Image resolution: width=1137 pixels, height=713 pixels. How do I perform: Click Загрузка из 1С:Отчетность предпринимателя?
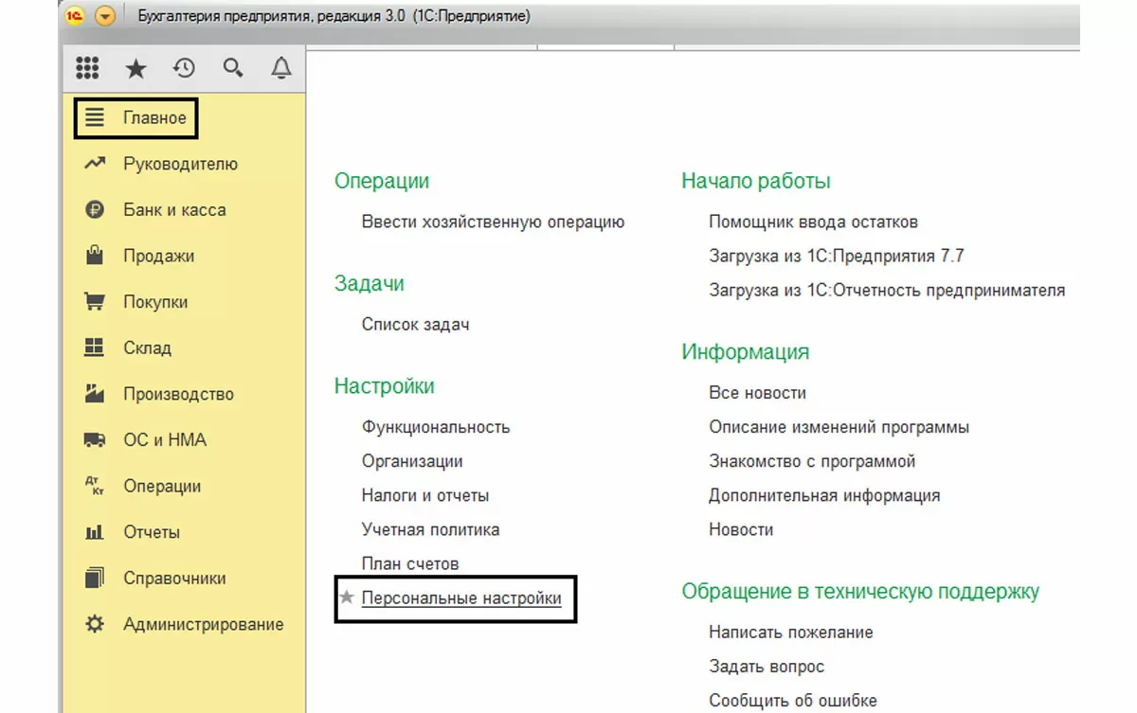pos(887,291)
